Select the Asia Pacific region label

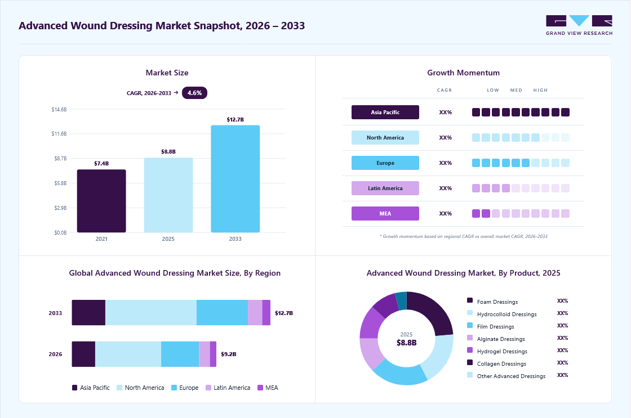point(385,112)
